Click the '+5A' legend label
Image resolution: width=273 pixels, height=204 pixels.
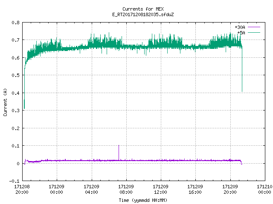pyautogui.click(x=241, y=33)
